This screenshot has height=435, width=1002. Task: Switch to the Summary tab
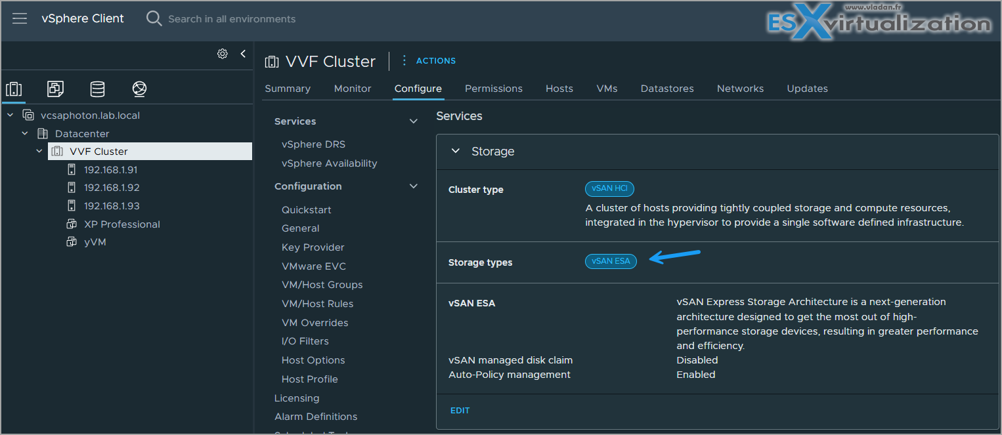pos(288,89)
